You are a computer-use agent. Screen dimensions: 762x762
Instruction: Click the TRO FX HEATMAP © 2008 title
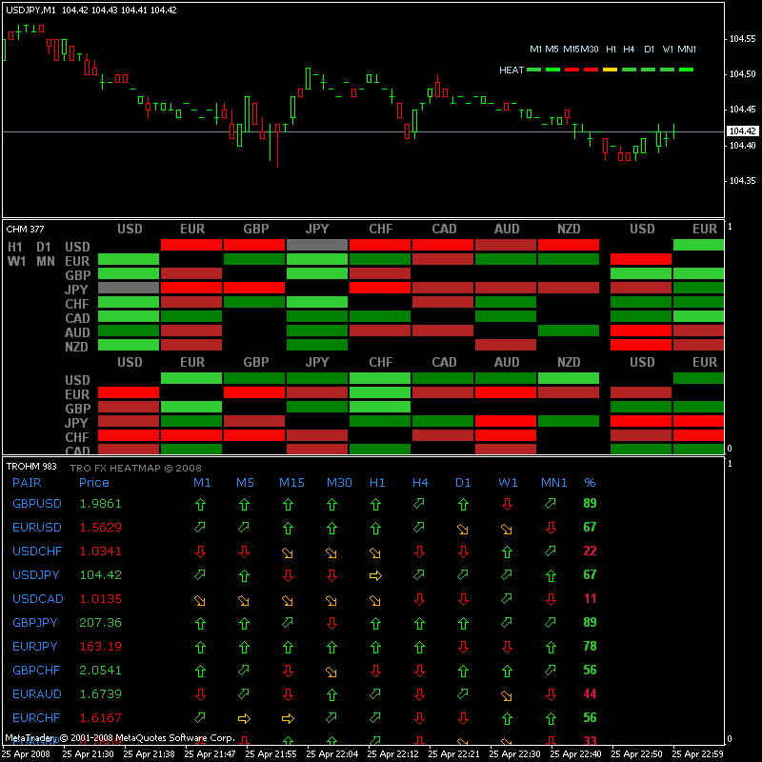tap(135, 468)
